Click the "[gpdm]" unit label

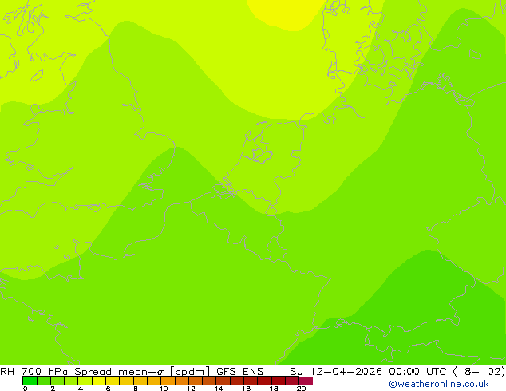point(191,372)
